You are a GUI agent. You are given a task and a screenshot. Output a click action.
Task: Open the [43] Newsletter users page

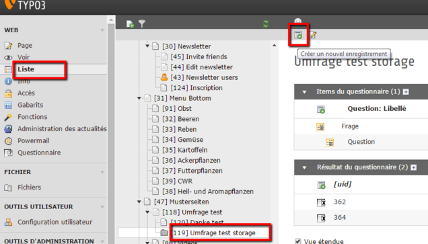pos(204,77)
